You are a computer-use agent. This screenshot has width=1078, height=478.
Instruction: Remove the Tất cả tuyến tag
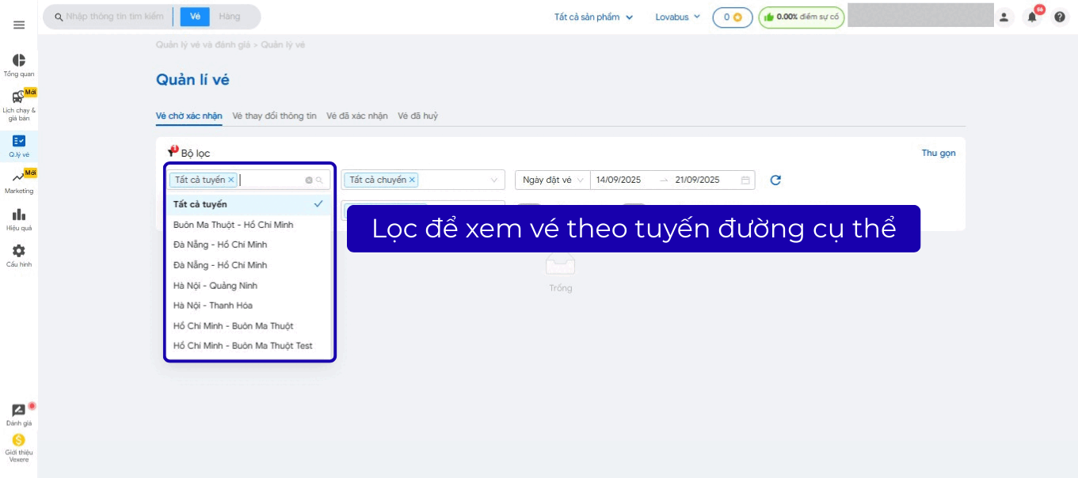tap(231, 180)
